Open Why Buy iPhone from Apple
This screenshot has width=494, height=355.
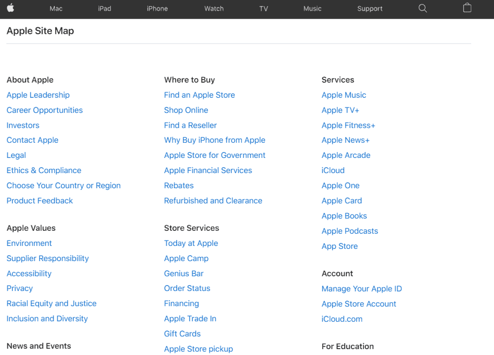pyautogui.click(x=215, y=140)
